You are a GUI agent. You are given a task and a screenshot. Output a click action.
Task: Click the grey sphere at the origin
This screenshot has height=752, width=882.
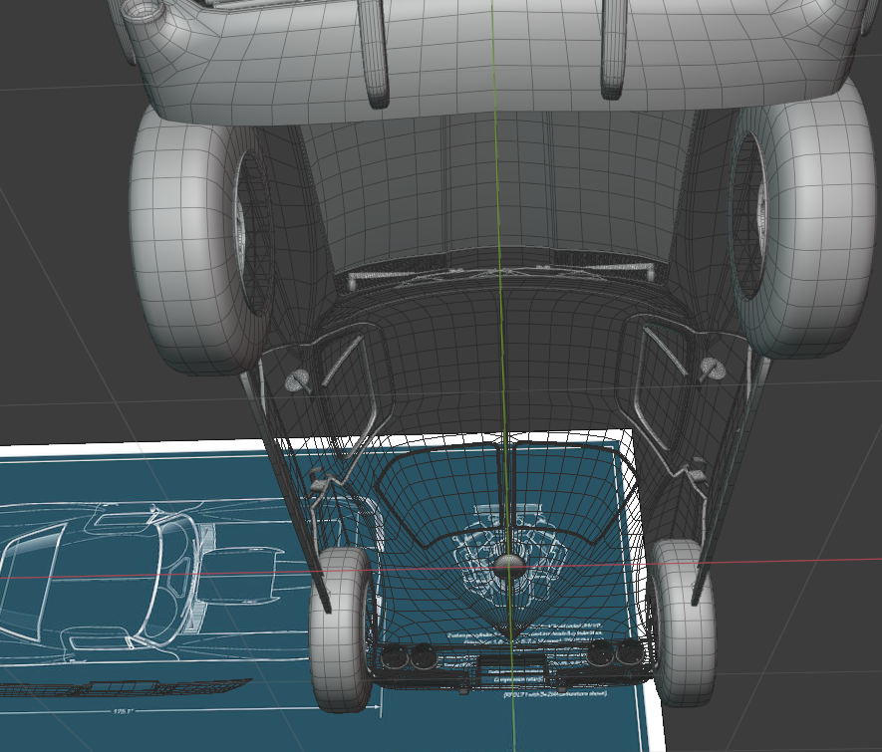[x=507, y=568]
